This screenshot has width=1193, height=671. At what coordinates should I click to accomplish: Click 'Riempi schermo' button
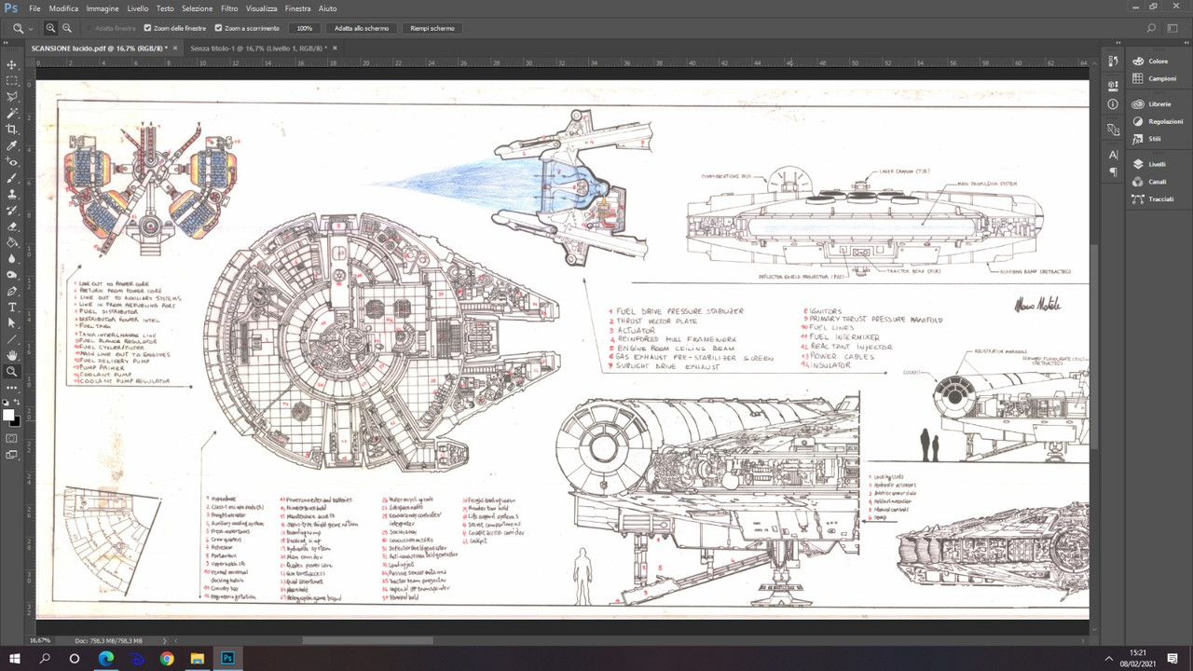432,28
